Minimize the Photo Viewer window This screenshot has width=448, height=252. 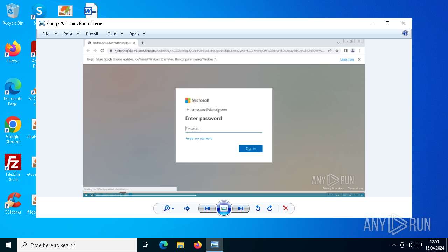[372, 23]
